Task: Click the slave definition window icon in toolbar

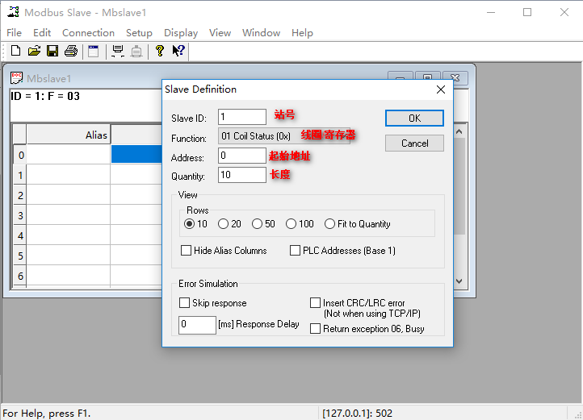Action: pos(94,51)
